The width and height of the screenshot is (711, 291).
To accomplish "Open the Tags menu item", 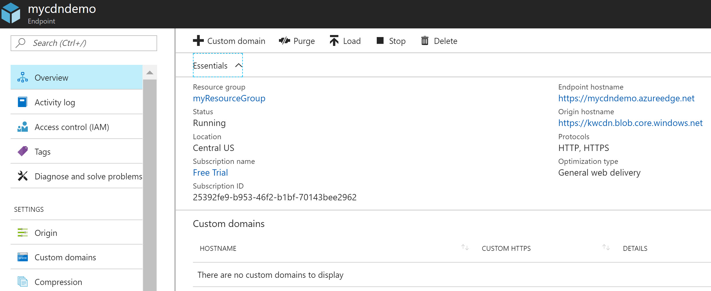I will point(77,152).
